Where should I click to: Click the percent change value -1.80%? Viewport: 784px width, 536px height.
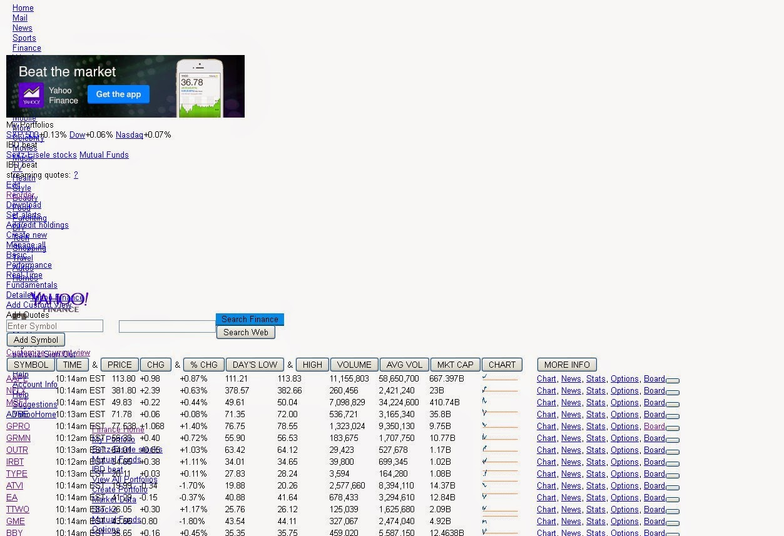click(192, 522)
